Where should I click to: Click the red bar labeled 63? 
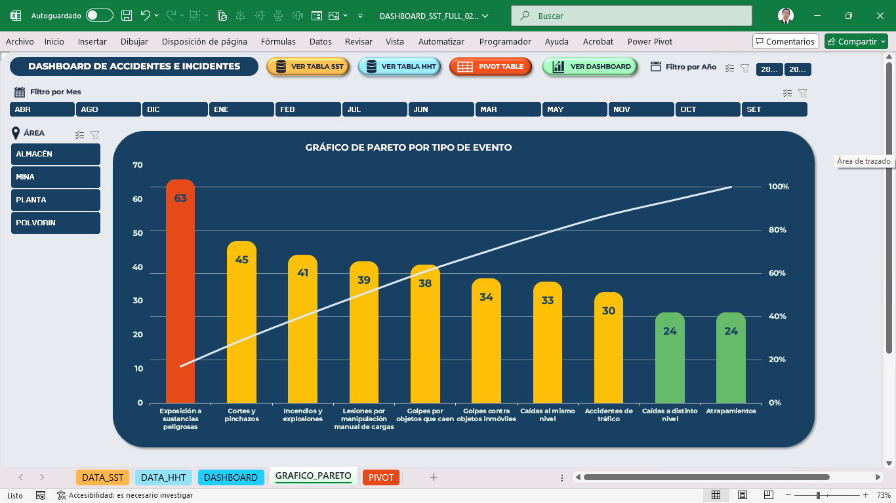pos(180,291)
